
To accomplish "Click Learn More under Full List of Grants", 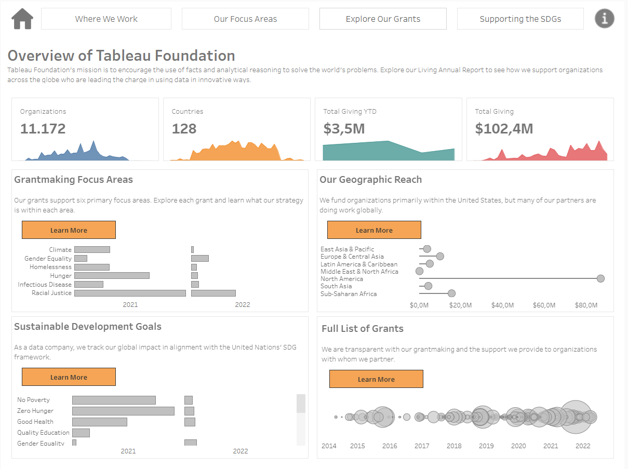I will coord(376,379).
